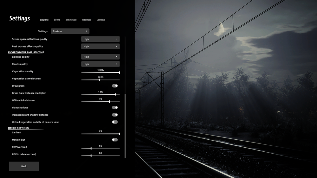Image resolution: width=317 pixels, height=178 pixels.
Task: Click the ENVIRONMENT AND LIGHTING section heading
Action: click(26, 52)
